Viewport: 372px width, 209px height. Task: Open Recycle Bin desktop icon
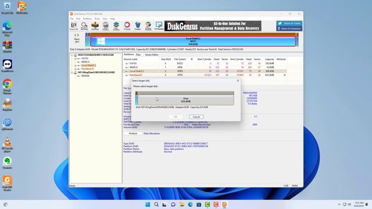(7, 8)
